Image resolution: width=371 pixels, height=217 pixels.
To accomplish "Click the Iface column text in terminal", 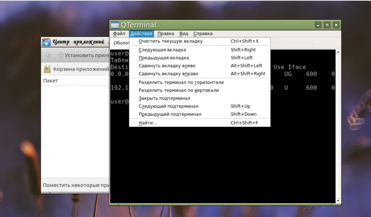I will click(297, 67).
